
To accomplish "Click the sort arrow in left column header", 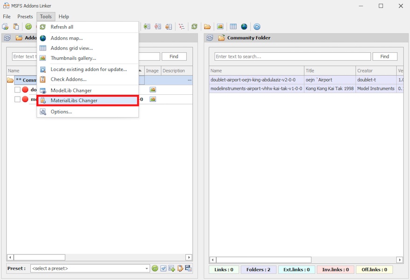I will coord(141,70).
